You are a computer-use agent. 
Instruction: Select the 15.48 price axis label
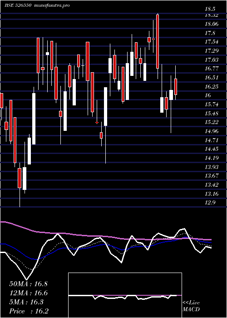pyautogui.click(x=212, y=113)
